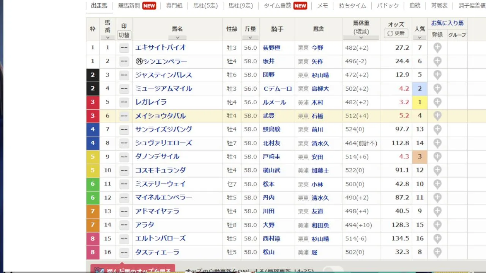Sort by 馬名 column arrow
Viewport: 486px width, 273px height.
click(177, 38)
